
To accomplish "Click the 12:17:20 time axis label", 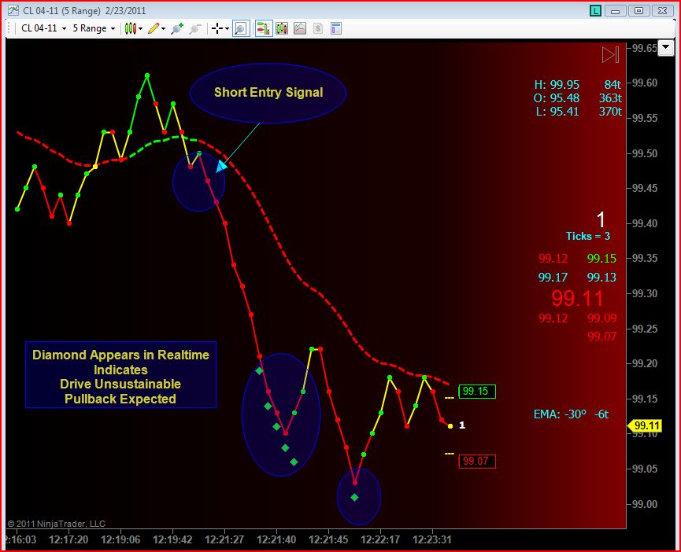I will coord(68,540).
